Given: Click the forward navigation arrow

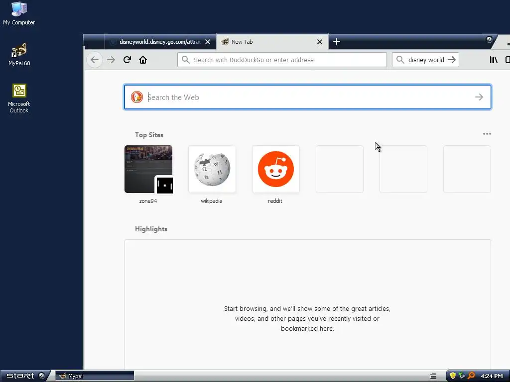Looking at the screenshot, I should click(x=111, y=60).
